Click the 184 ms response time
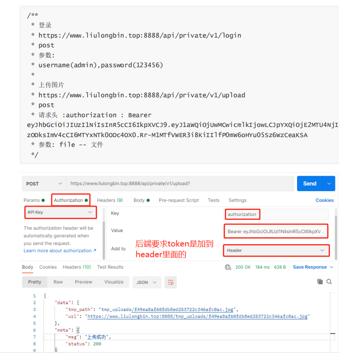 click(262, 267)
